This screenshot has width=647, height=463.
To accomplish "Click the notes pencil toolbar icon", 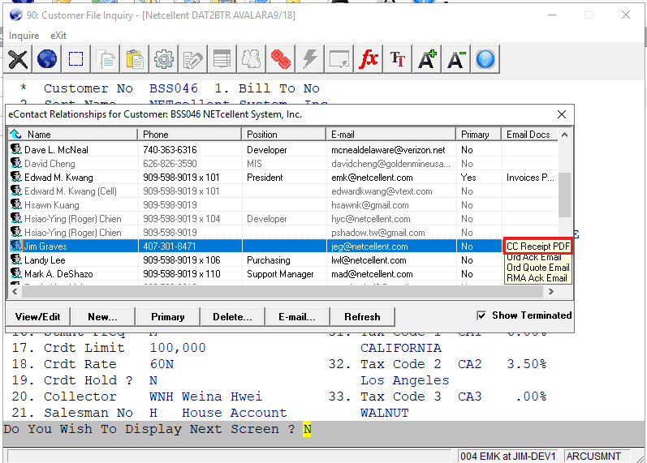I will point(192,59).
